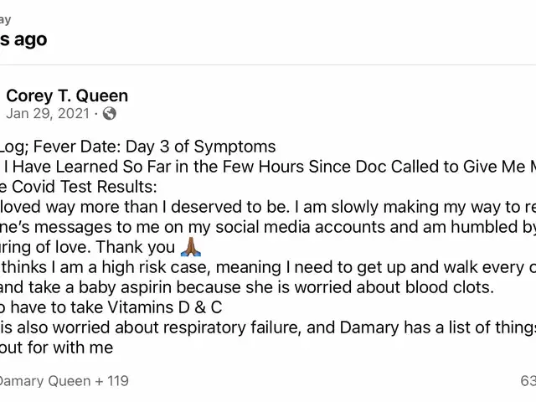536x402 pixels.
Task: Open the 63 comments count on the right
Action: coord(528,381)
